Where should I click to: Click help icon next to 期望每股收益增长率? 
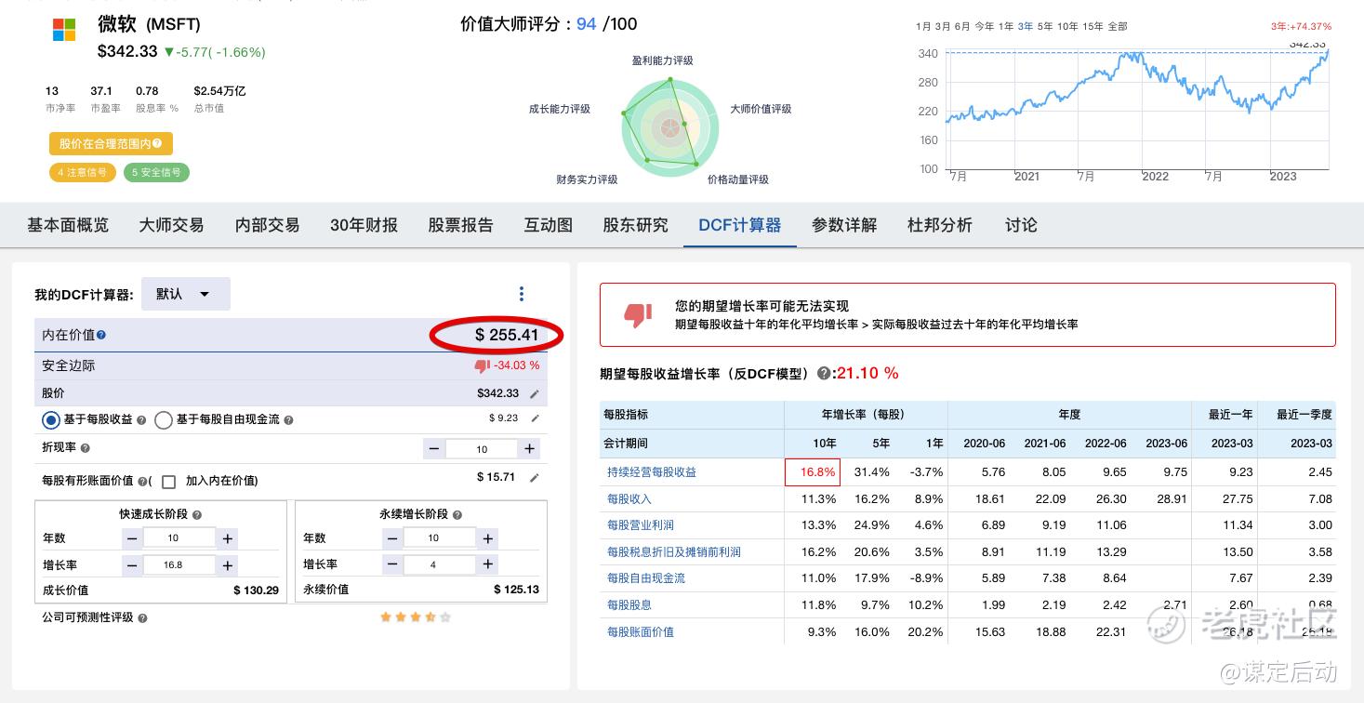pos(823,374)
